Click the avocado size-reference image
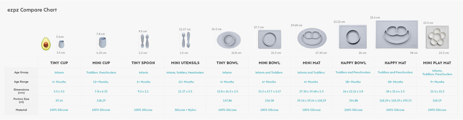463x120 pixels. pyautogui.click(x=46, y=44)
